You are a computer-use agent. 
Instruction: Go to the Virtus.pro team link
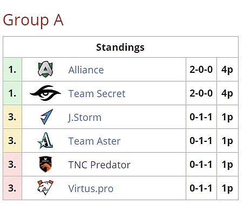coord(91,189)
